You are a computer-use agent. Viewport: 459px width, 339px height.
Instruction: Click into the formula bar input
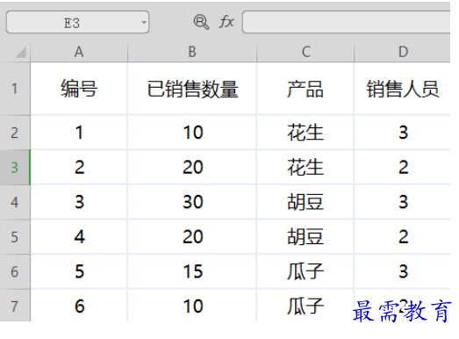click(x=347, y=22)
